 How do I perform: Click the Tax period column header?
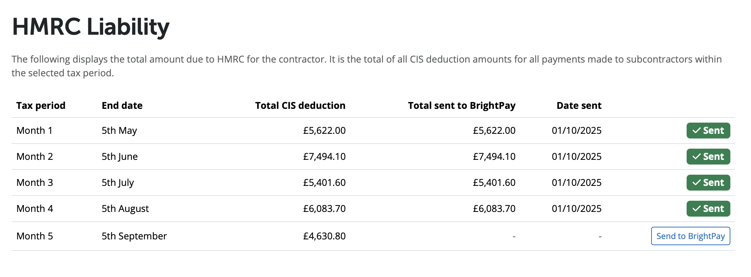41,106
